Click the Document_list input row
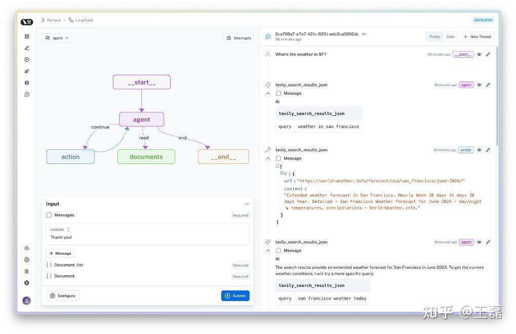 point(148,265)
